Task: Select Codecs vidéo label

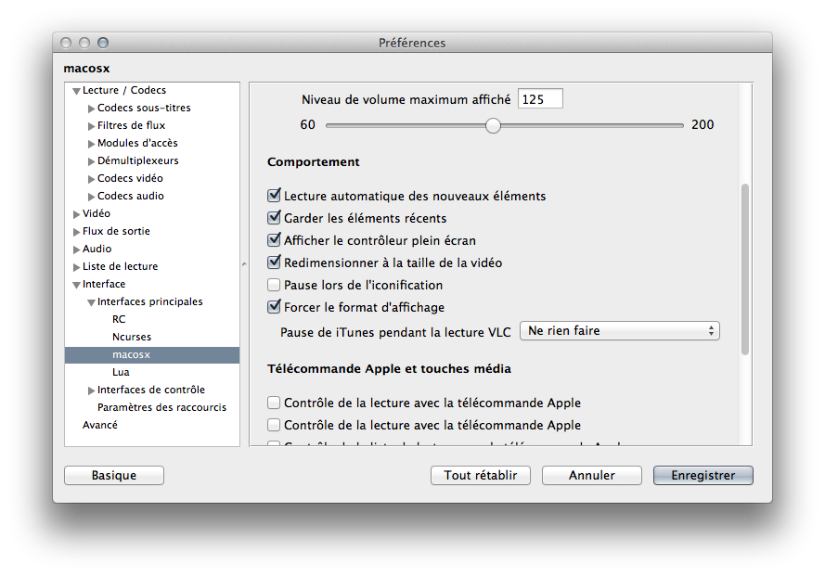Action: (130, 178)
